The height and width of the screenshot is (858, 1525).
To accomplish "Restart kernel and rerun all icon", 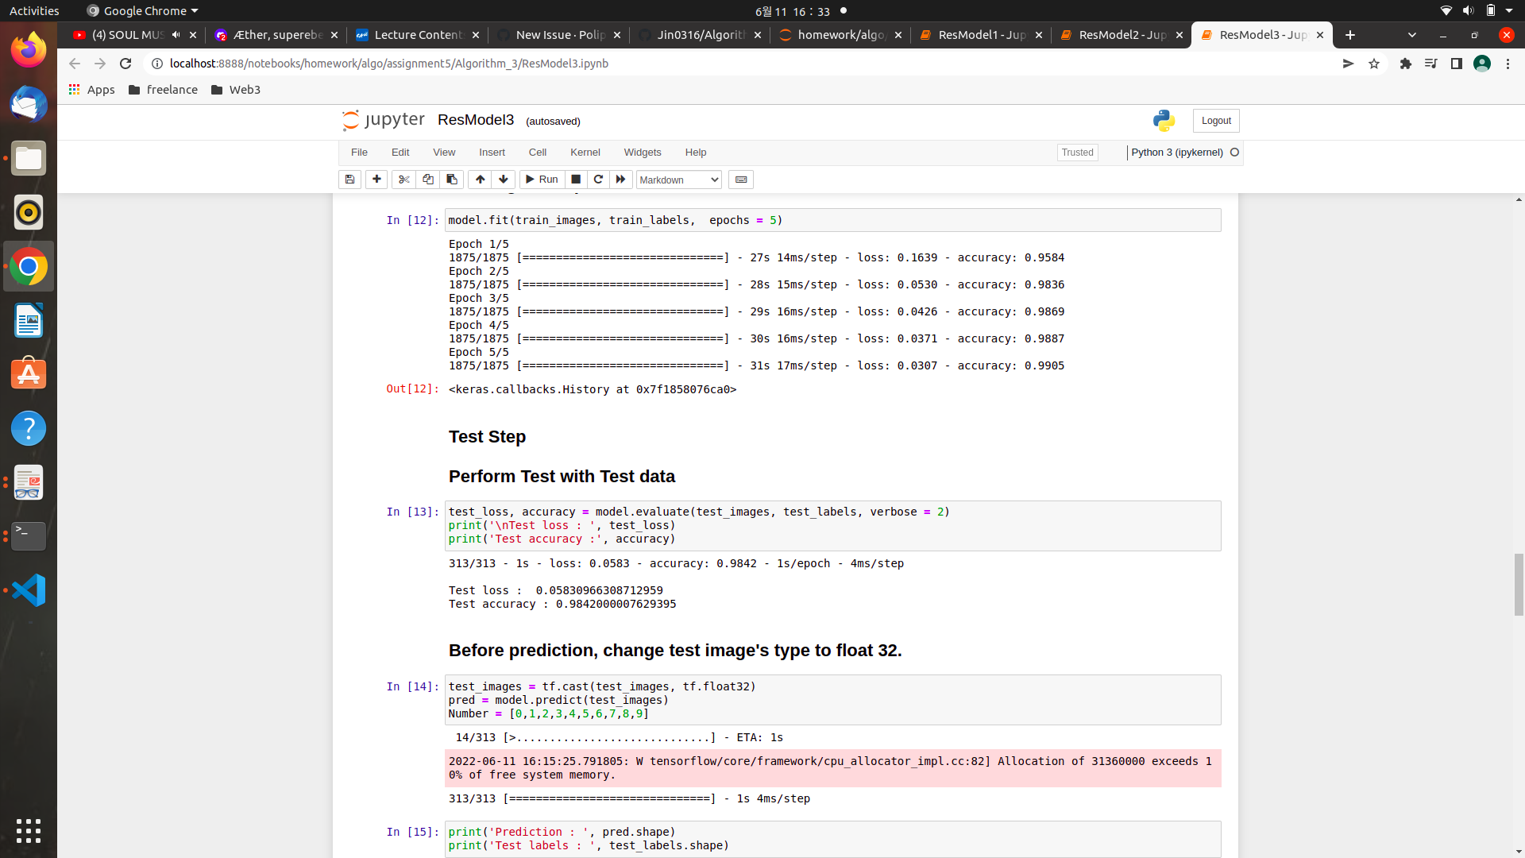I will (621, 180).
